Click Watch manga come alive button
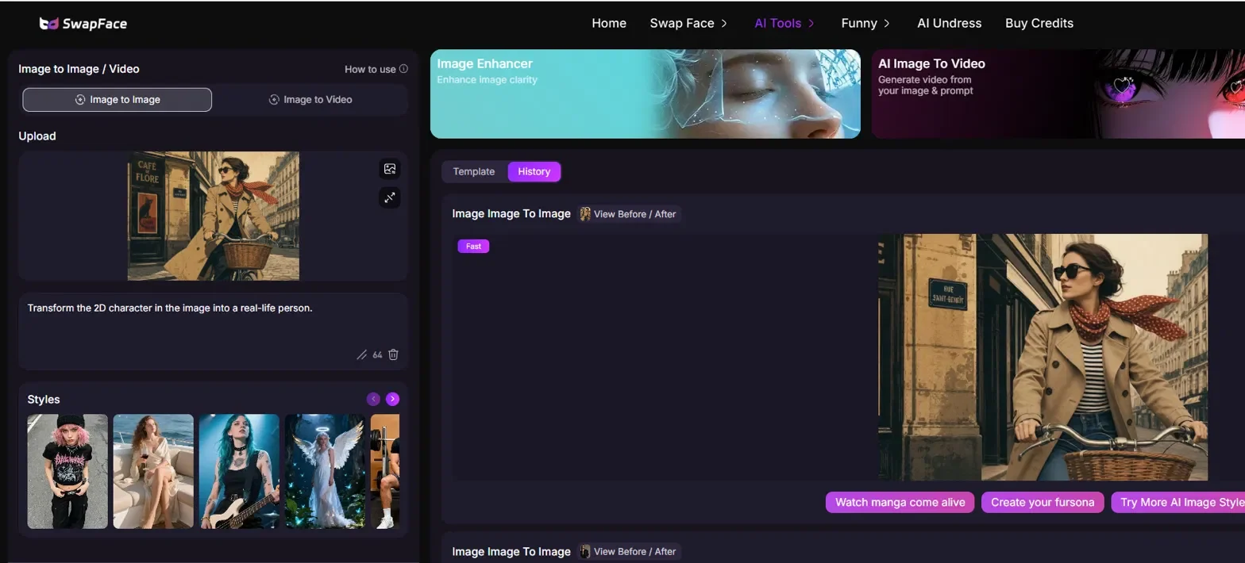This screenshot has width=1245, height=563. [x=900, y=502]
